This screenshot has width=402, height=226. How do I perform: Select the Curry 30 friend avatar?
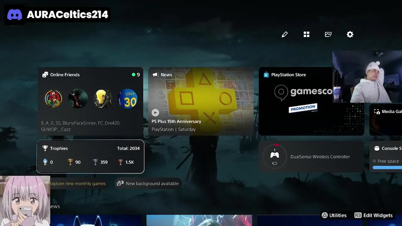128,99
